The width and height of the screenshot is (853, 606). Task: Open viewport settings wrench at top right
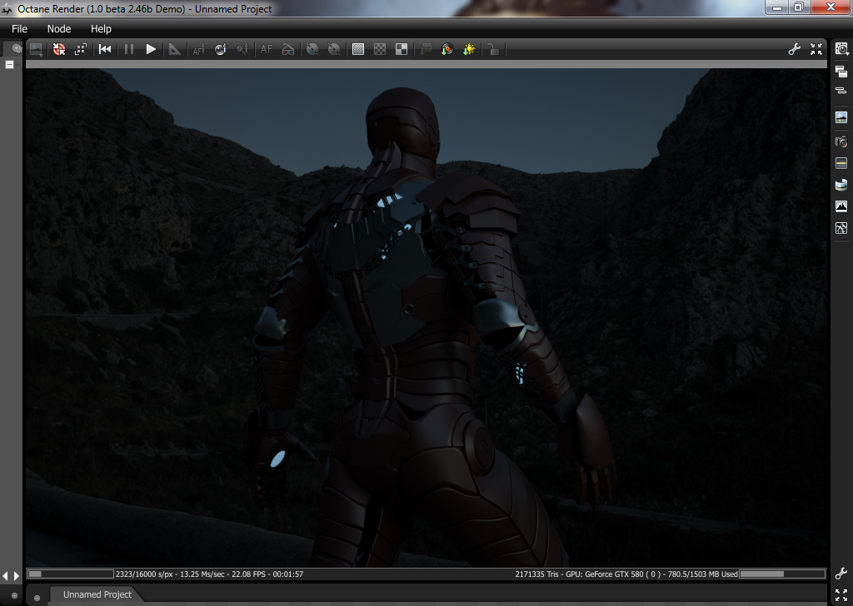coord(794,50)
